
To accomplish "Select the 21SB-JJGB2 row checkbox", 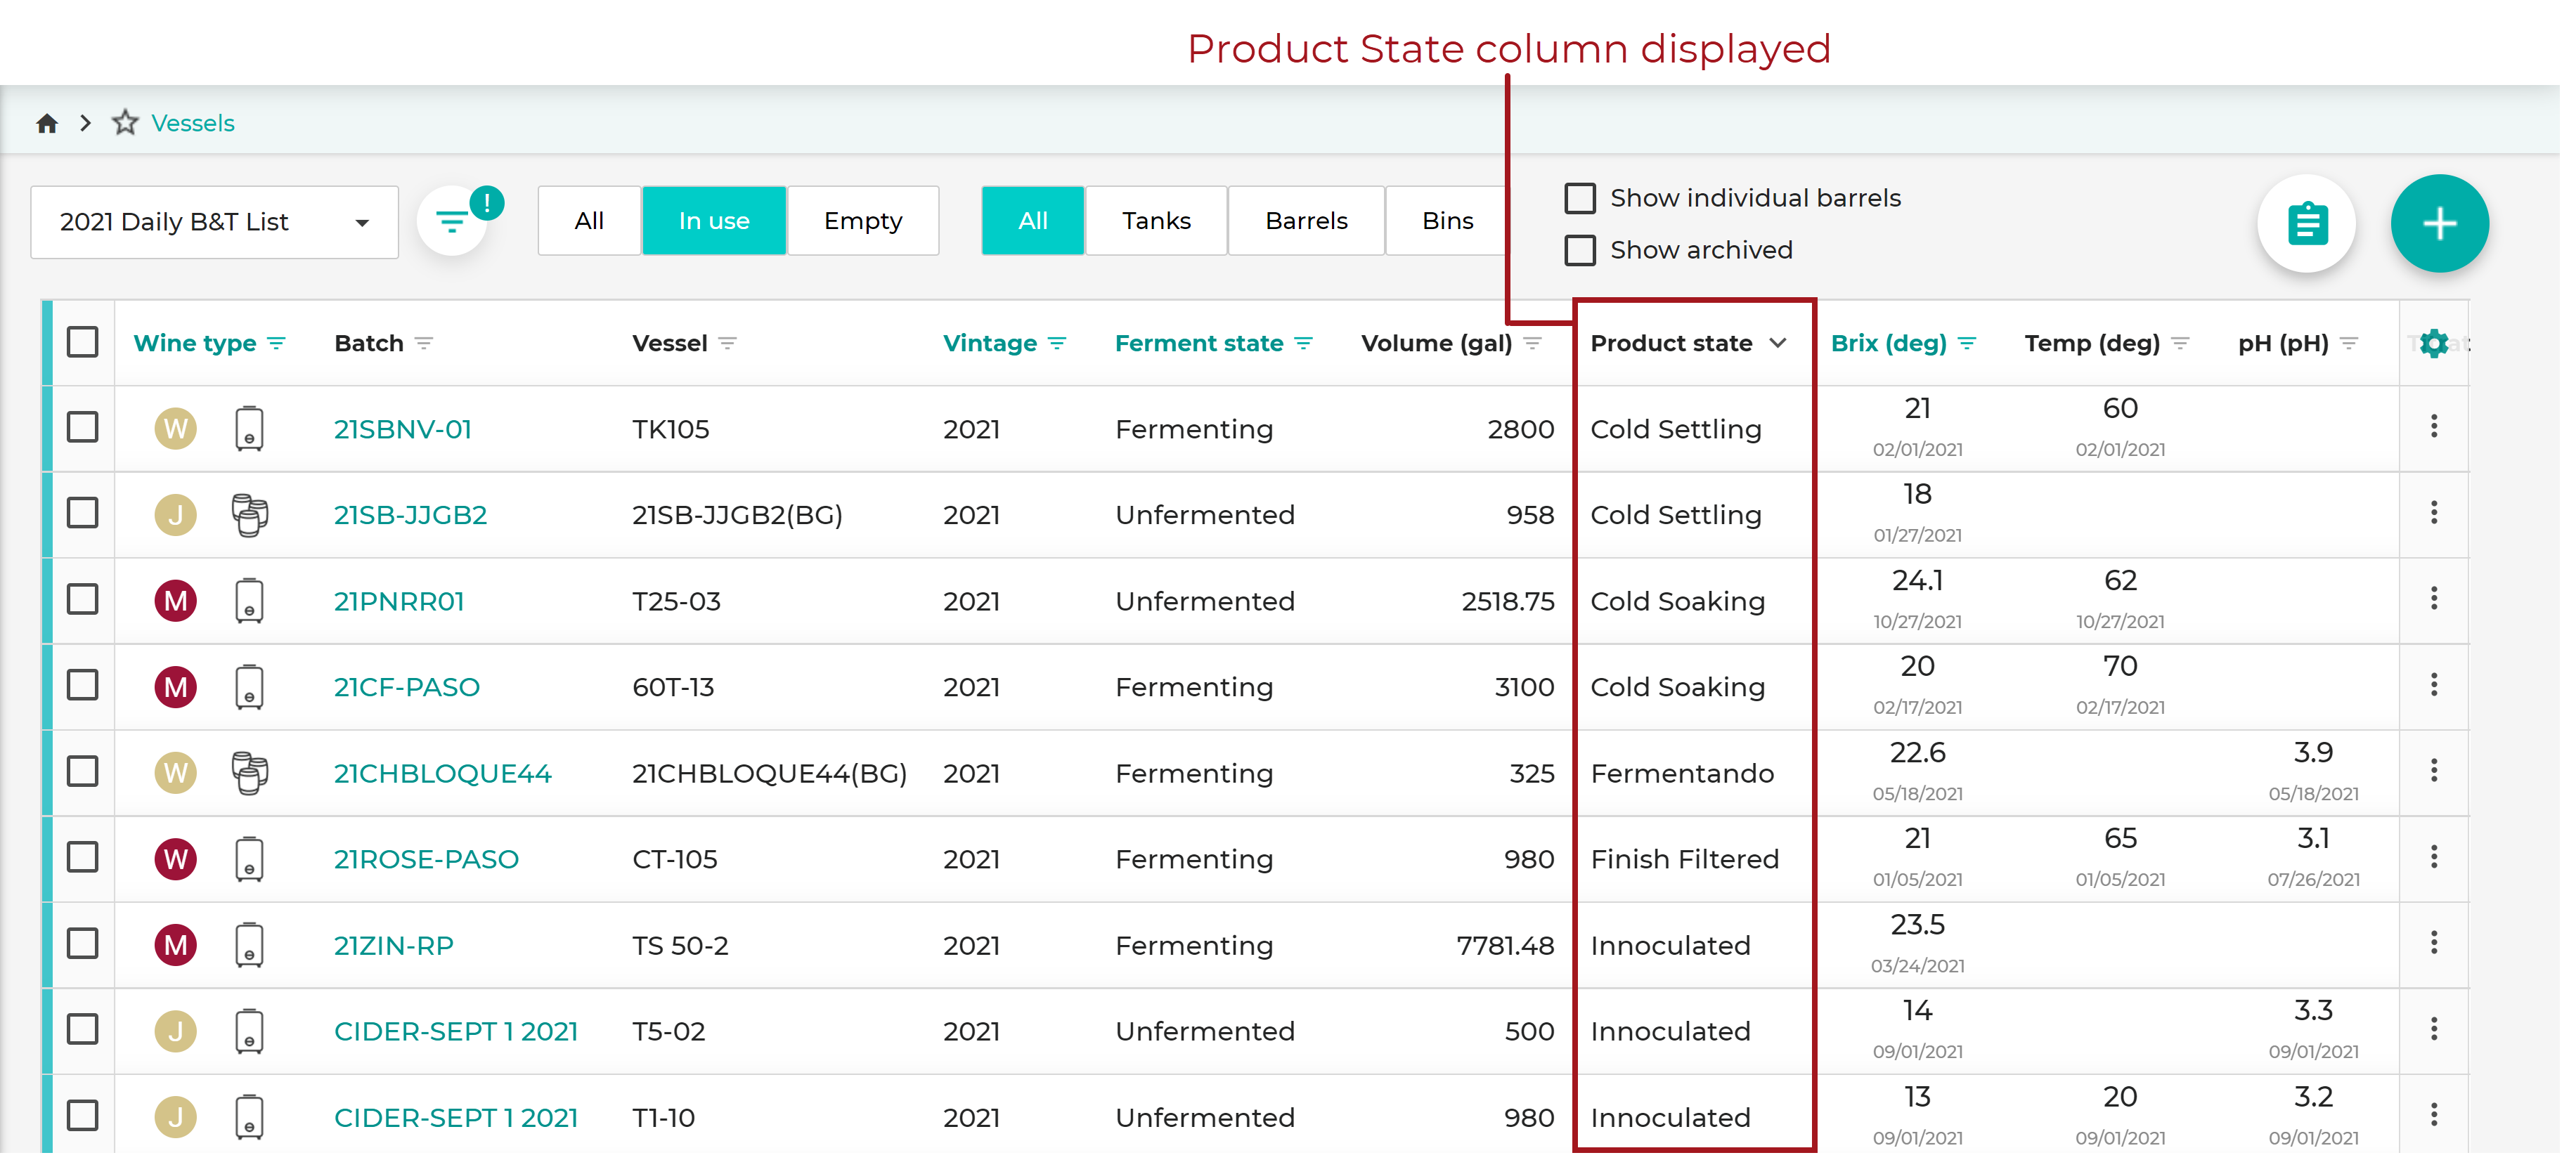I will pyautogui.click(x=83, y=514).
